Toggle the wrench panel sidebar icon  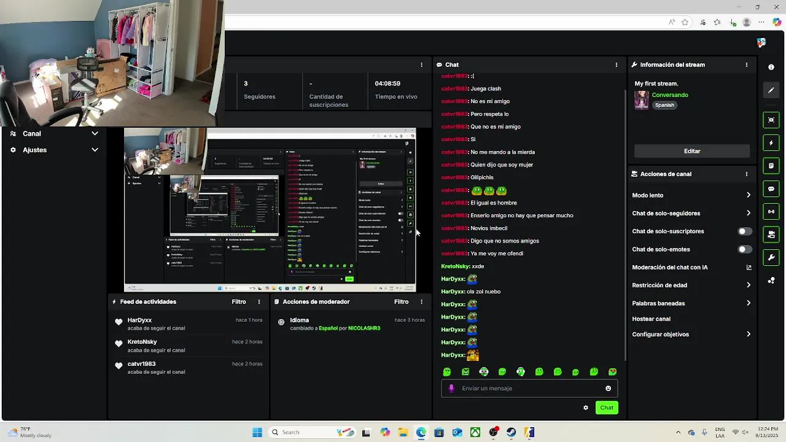[x=771, y=257]
